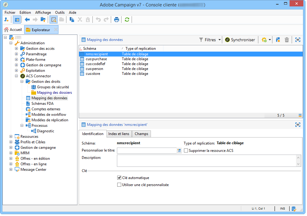
Task: Sort by the Schéma column header
Action: tap(100, 49)
